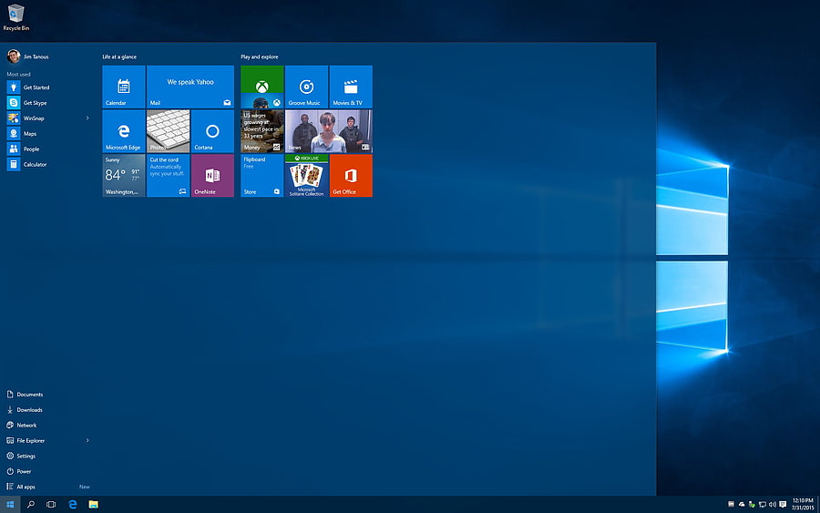Screen dimensions: 820x513
Task: Open the Store tile showing Flipboard
Action: pos(262,176)
